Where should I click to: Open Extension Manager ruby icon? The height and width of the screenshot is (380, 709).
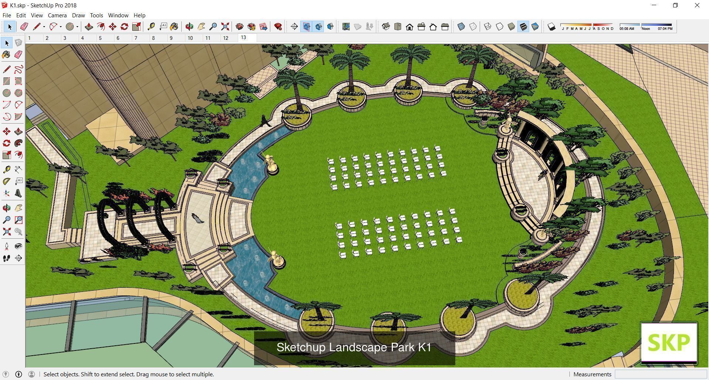coord(278,27)
